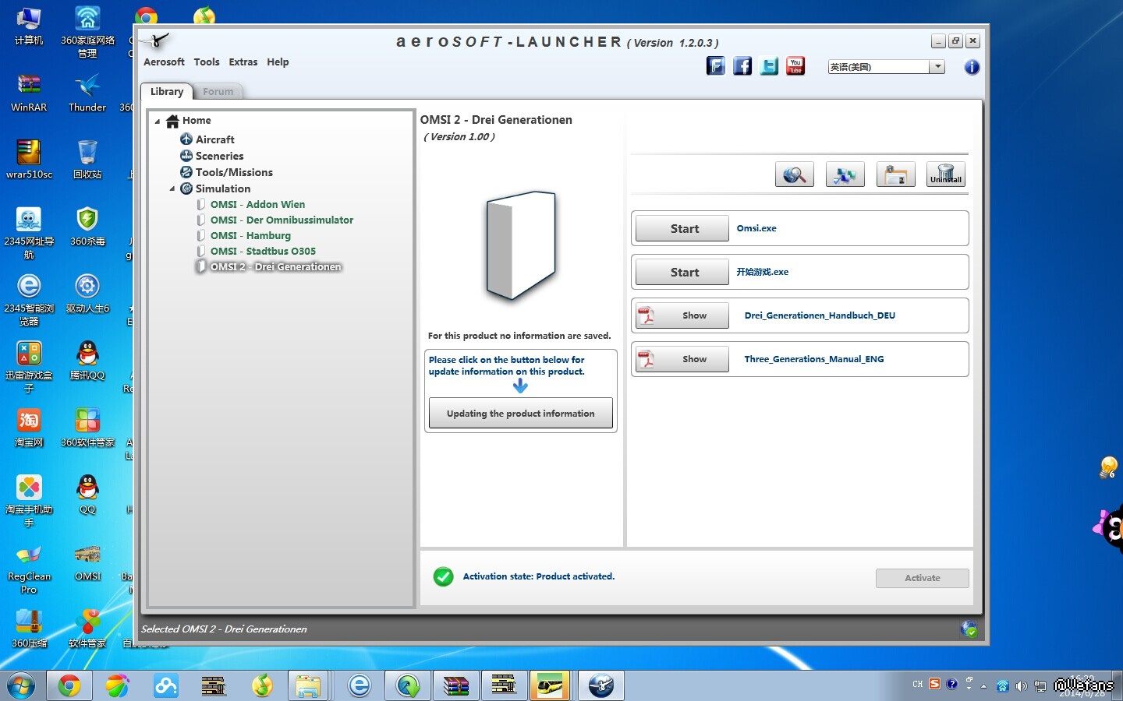Open the Extras menu
Image resolution: width=1123 pixels, height=701 pixels.
243,62
